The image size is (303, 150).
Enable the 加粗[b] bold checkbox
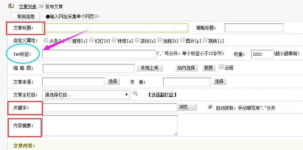click(x=160, y=40)
